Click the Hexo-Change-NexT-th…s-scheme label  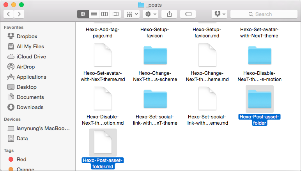pyautogui.click(x=155, y=76)
